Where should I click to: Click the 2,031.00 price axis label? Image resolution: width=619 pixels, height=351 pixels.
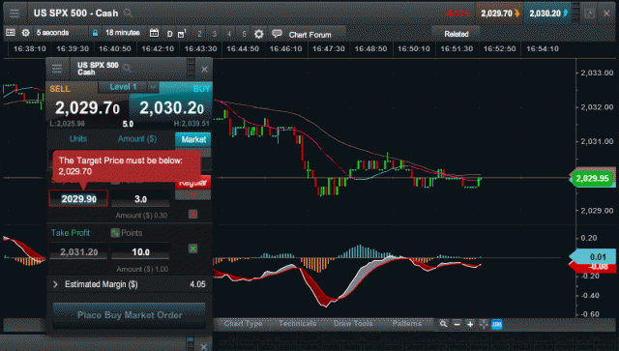pyautogui.click(x=597, y=141)
